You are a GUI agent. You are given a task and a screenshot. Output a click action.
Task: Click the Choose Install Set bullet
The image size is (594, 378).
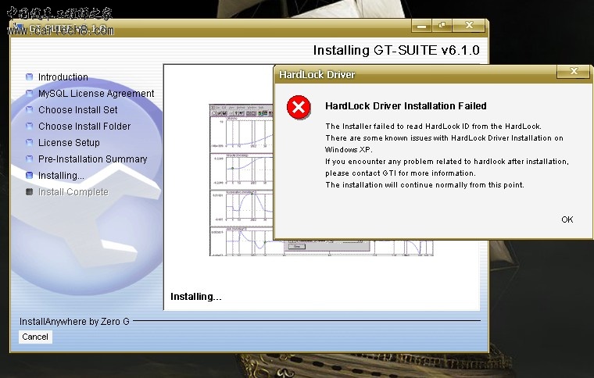(30, 110)
